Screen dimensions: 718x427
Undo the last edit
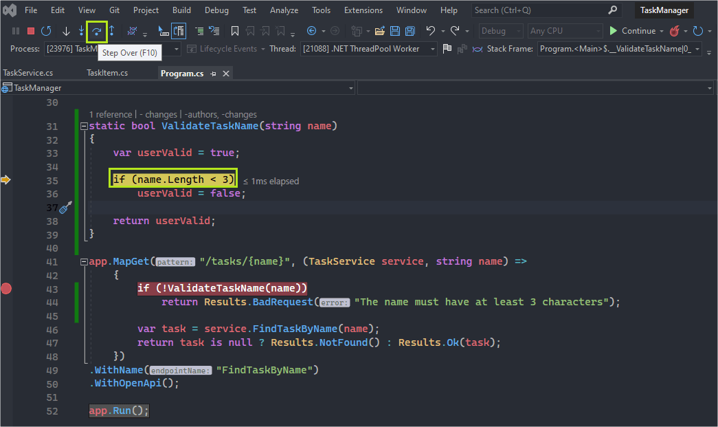tap(430, 31)
